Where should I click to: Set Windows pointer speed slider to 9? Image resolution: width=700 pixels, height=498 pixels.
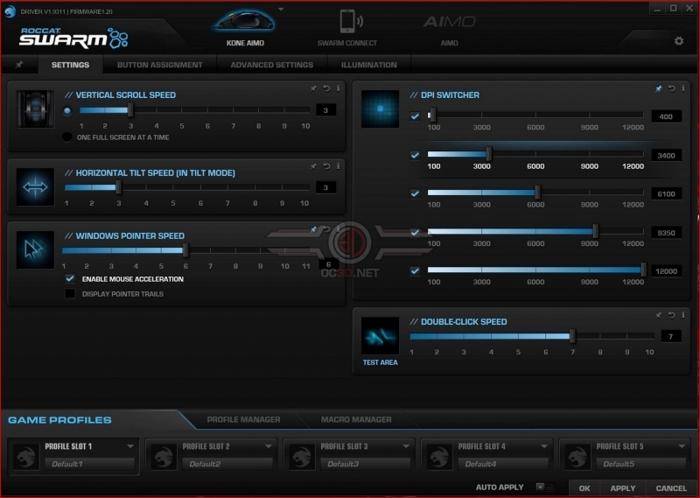pos(260,250)
